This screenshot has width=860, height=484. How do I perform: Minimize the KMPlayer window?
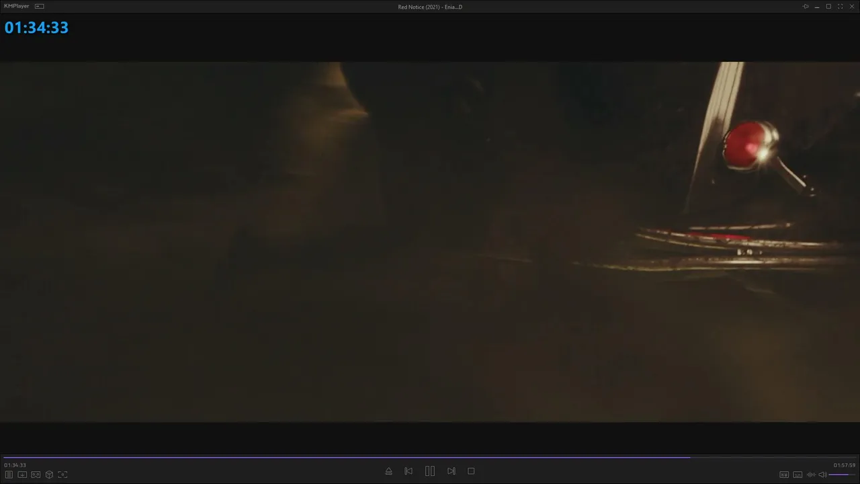pos(817,7)
